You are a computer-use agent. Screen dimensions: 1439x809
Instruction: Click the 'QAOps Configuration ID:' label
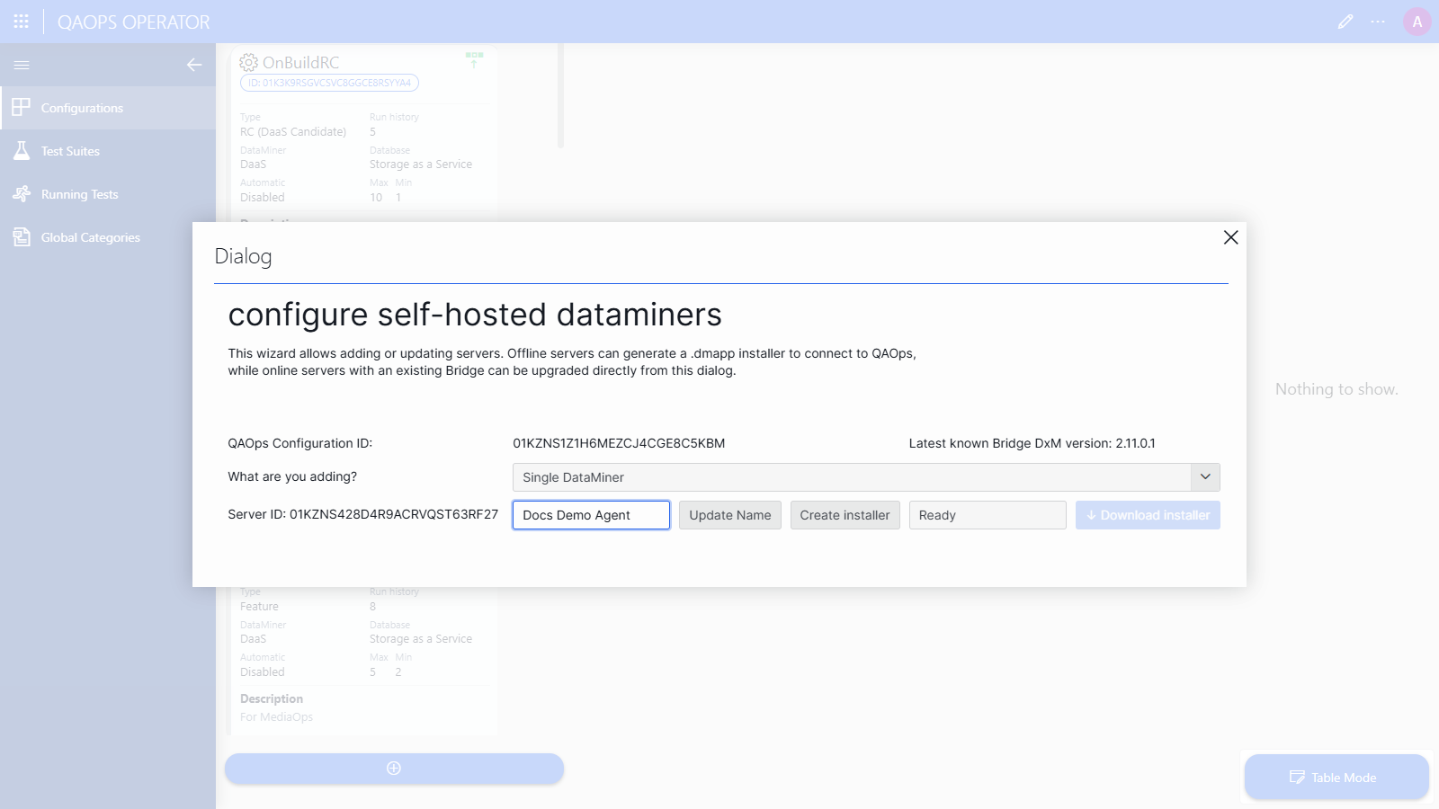tap(299, 443)
